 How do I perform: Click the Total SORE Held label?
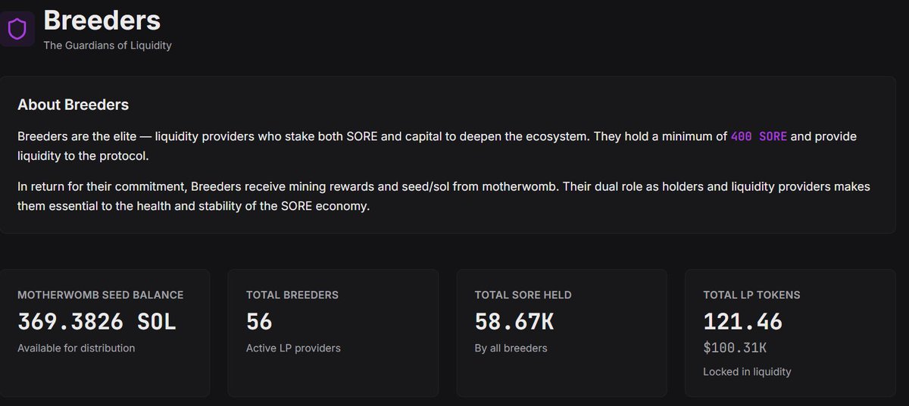pos(523,295)
